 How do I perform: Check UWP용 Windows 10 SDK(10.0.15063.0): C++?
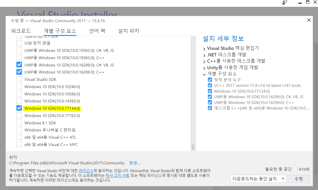point(19,58)
